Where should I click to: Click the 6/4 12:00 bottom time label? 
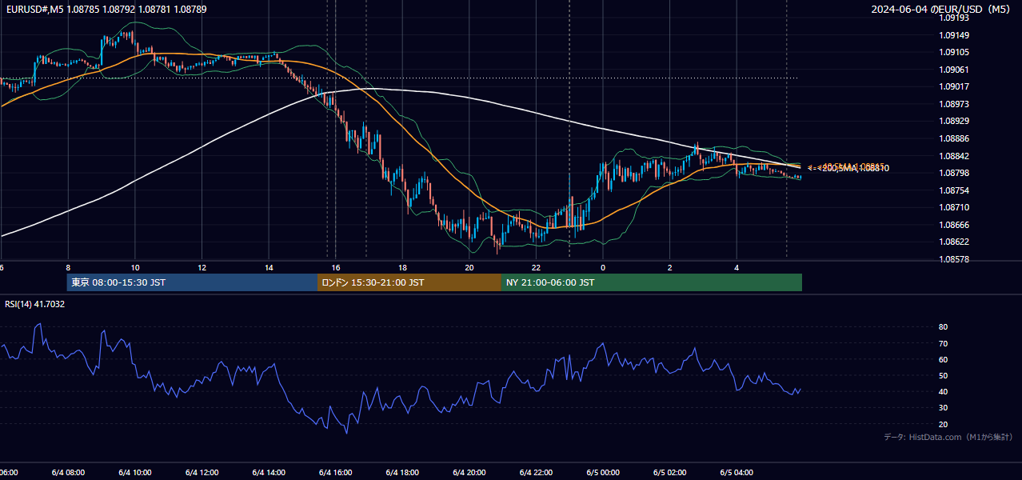202,472
